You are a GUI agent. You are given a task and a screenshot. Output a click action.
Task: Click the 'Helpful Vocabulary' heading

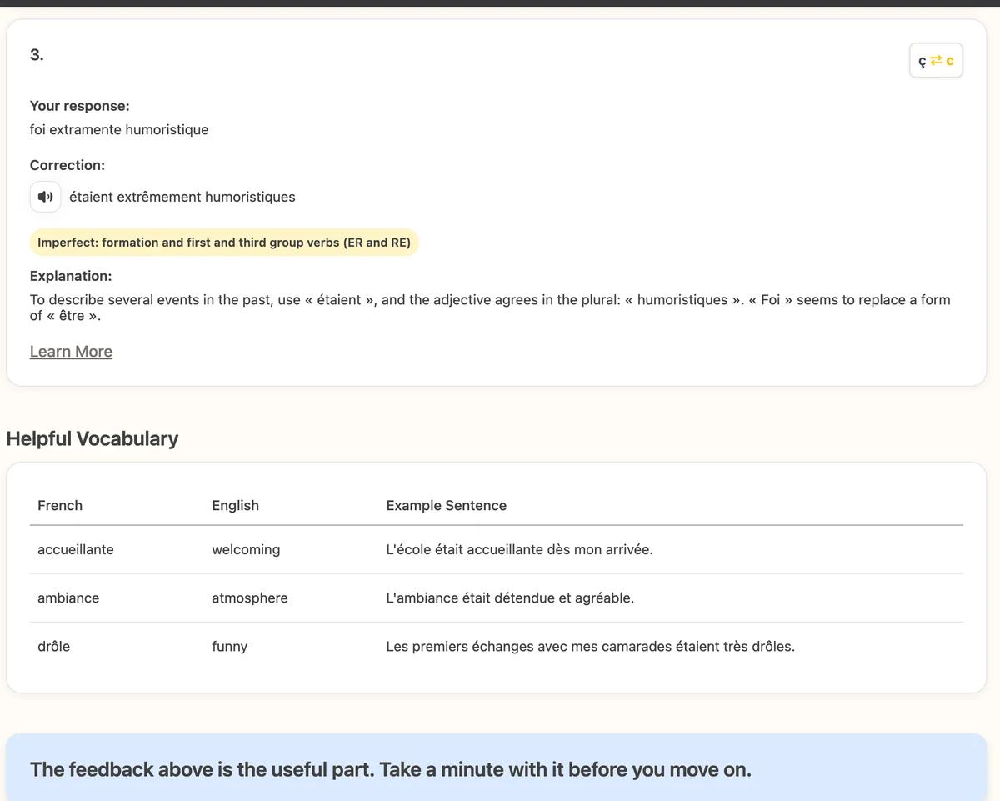92,438
